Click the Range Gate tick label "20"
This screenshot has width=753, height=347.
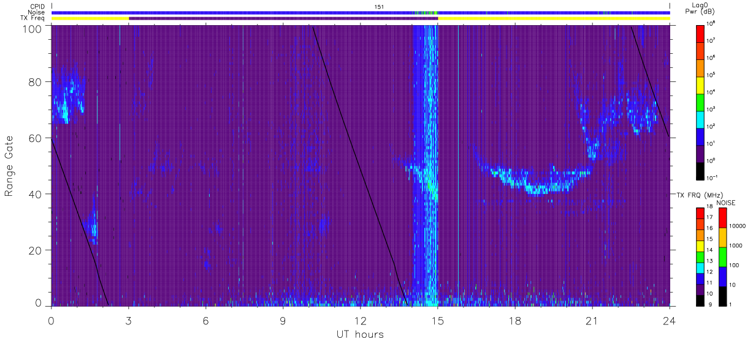tap(34, 250)
